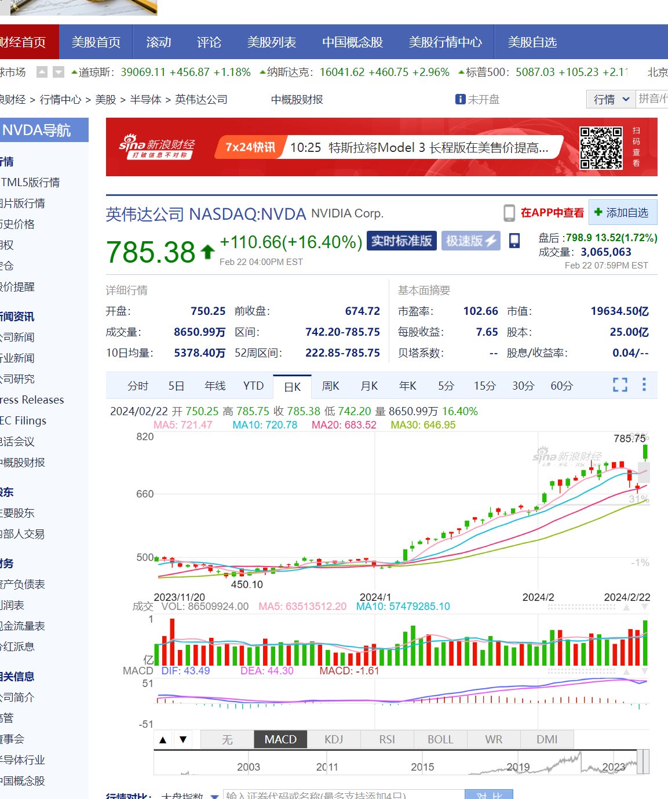The height and width of the screenshot is (799, 668).
Task: Click the lower gray up-triangle above the MACD panel
Action: coord(626,671)
